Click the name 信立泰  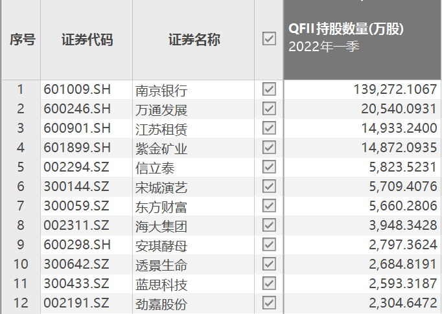(x=155, y=168)
